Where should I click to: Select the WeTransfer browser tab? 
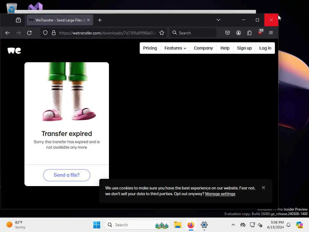point(60,20)
